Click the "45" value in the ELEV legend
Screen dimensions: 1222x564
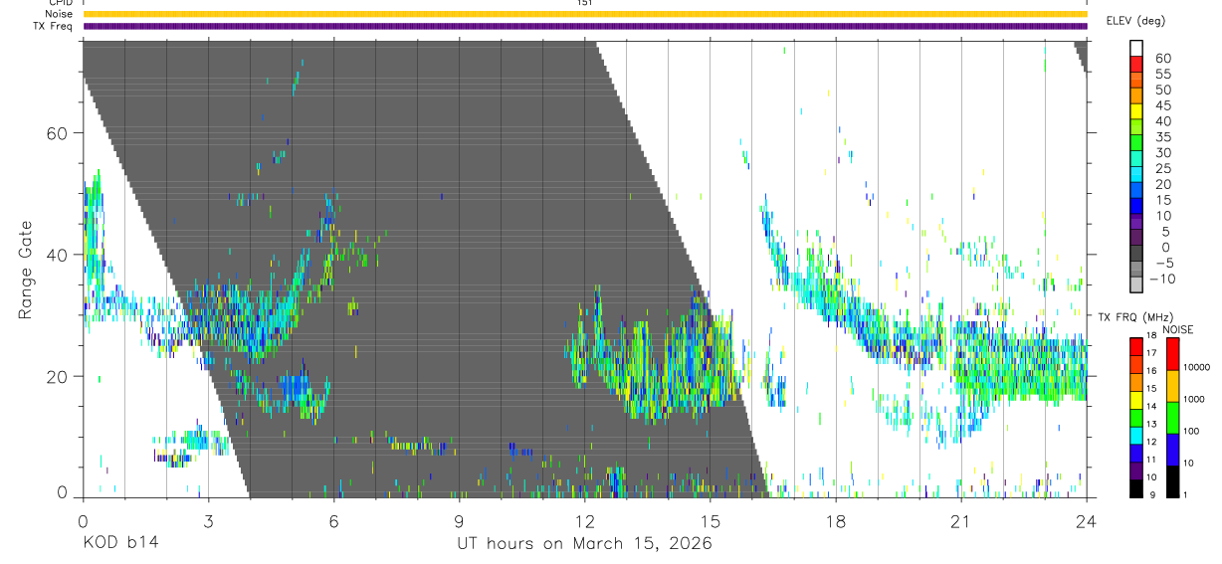point(1163,105)
